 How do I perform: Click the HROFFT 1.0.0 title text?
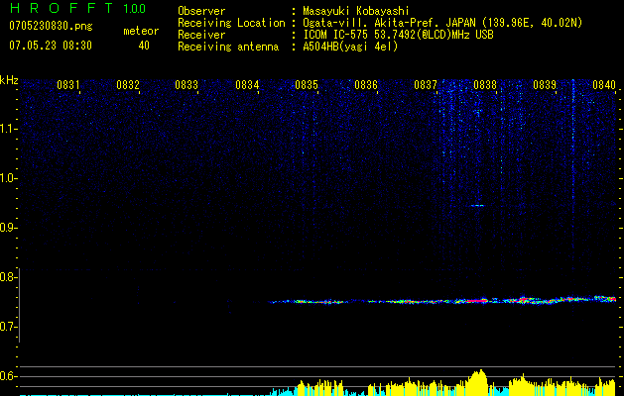[77, 8]
